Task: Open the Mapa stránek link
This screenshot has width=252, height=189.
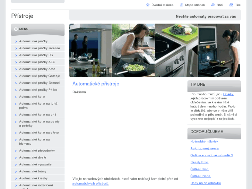Action: click(195, 5)
